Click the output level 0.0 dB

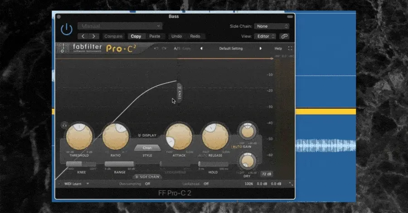coord(276,184)
